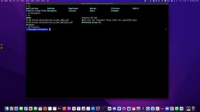Click the 'Adobe' directory name
The image size is (200, 112).
(x=28, y=18)
